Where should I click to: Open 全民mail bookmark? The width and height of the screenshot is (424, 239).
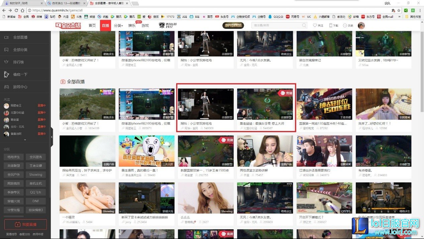point(385,16)
